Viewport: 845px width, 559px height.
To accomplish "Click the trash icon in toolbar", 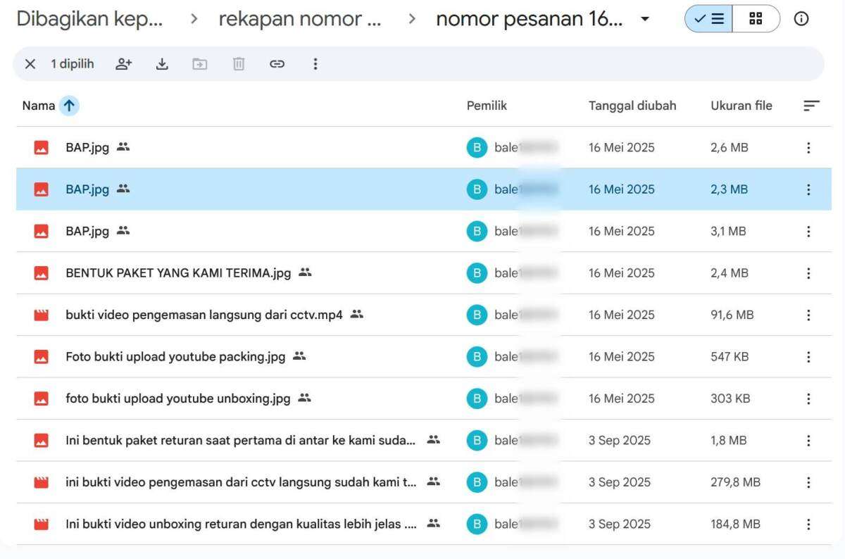I will (239, 64).
